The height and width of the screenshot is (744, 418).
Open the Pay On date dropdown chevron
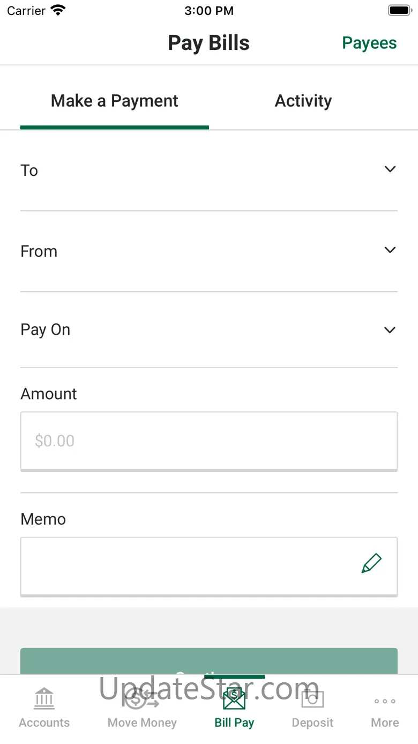(x=390, y=330)
